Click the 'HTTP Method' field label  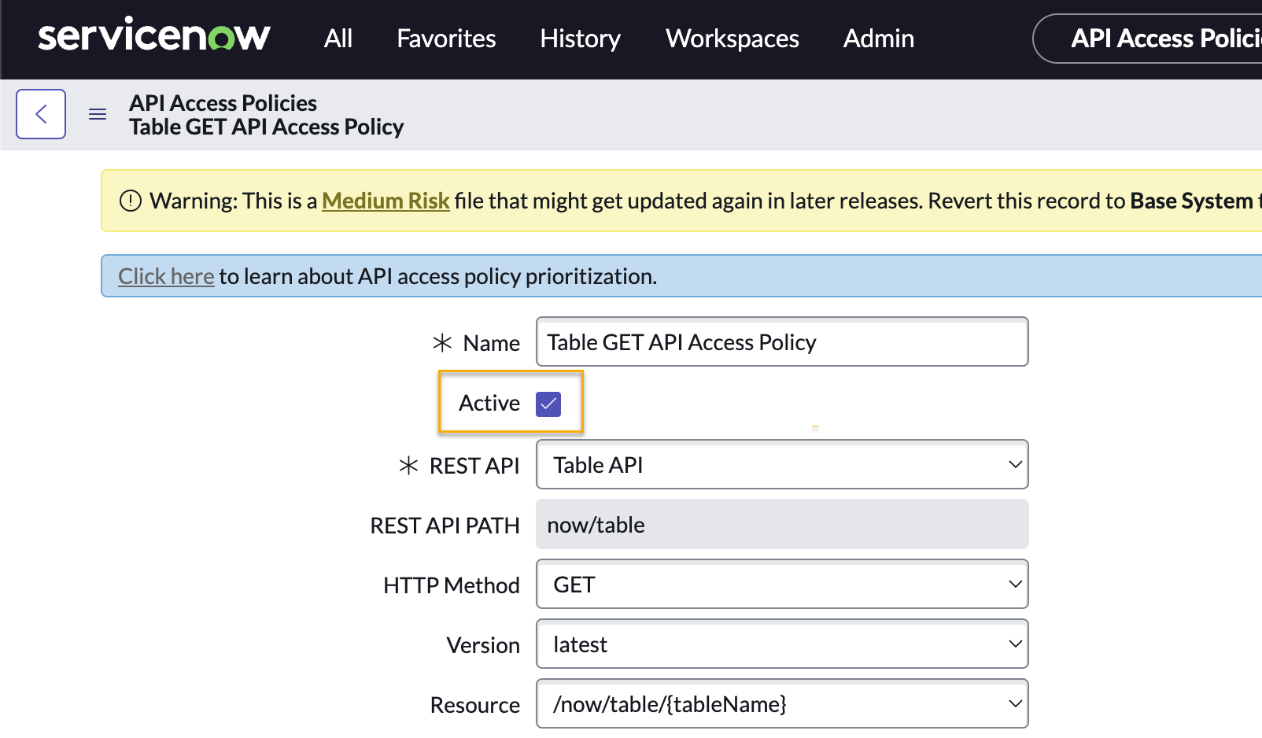tap(452, 585)
